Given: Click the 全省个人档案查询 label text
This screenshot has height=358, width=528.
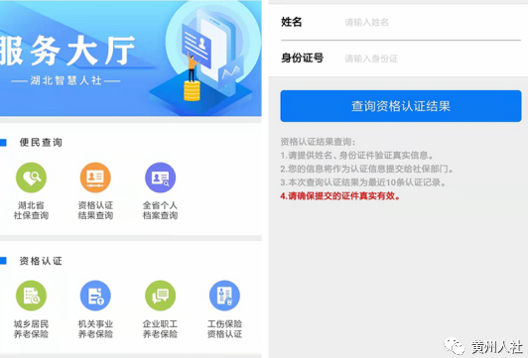Looking at the screenshot, I should tap(161, 210).
